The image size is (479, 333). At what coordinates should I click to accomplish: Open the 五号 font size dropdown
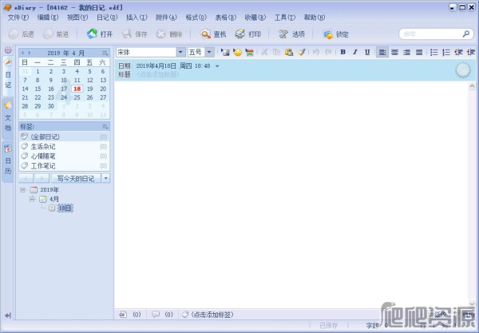pyautogui.click(x=209, y=52)
